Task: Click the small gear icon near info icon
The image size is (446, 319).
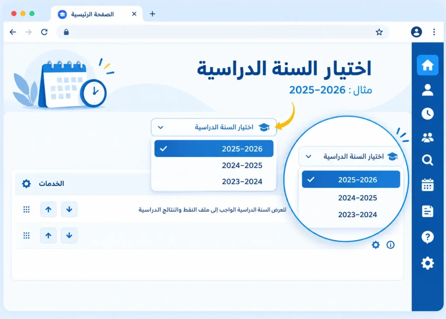Action: point(376,245)
